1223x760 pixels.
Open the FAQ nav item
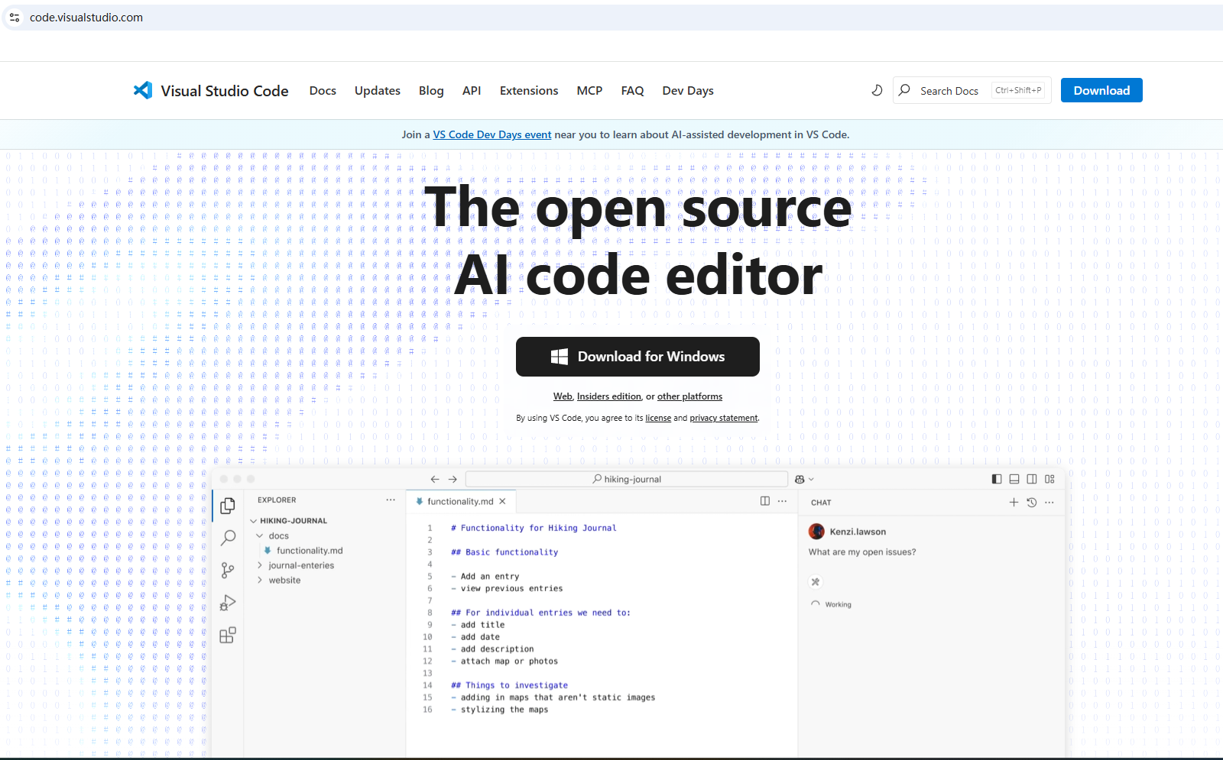click(x=632, y=90)
